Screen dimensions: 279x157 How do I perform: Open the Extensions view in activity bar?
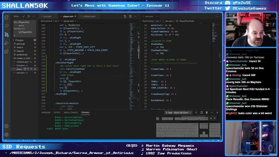7,51
